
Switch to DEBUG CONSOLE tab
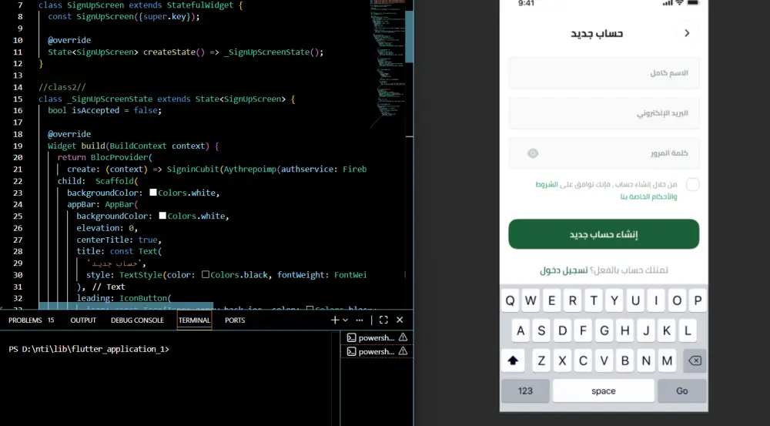pyautogui.click(x=137, y=320)
